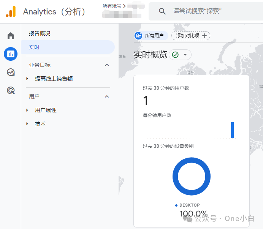Open the Reports bar-chart icon
This screenshot has height=229, width=263.
[11, 54]
